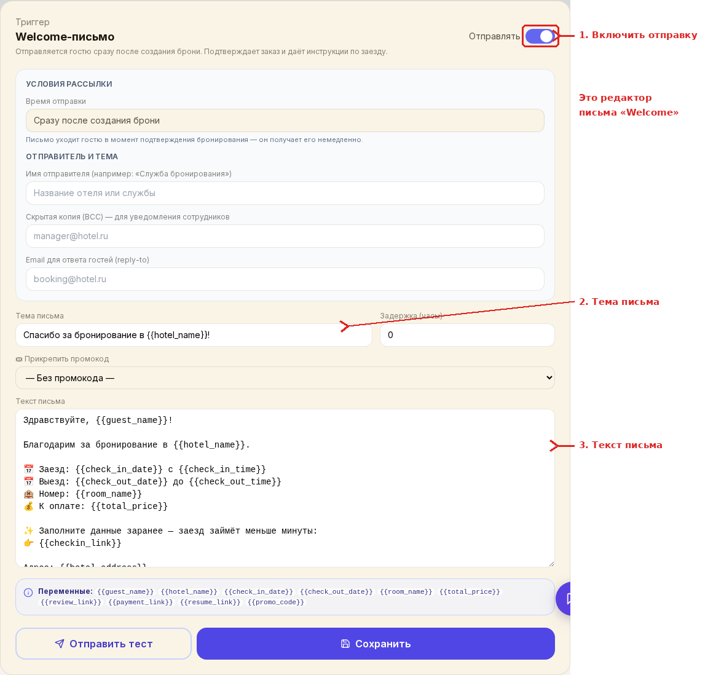Image resolution: width=724 pixels, height=675 pixels.
Task: Insert the {{promo_code}} variable chip
Action: [276, 602]
